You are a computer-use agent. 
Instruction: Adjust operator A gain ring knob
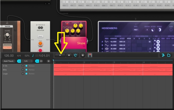(x=158, y=42)
